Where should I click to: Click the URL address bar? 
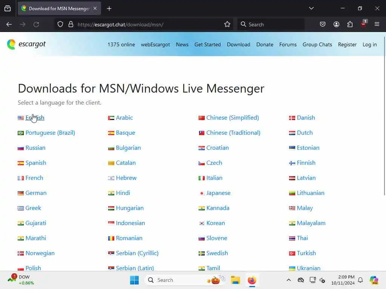pyautogui.click(x=143, y=24)
